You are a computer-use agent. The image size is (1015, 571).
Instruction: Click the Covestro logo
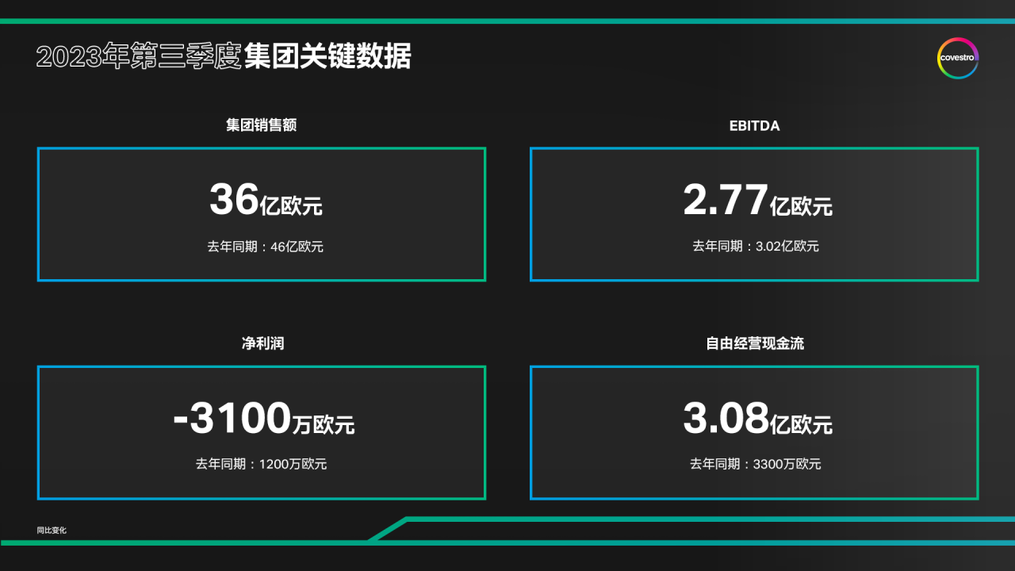[958, 58]
